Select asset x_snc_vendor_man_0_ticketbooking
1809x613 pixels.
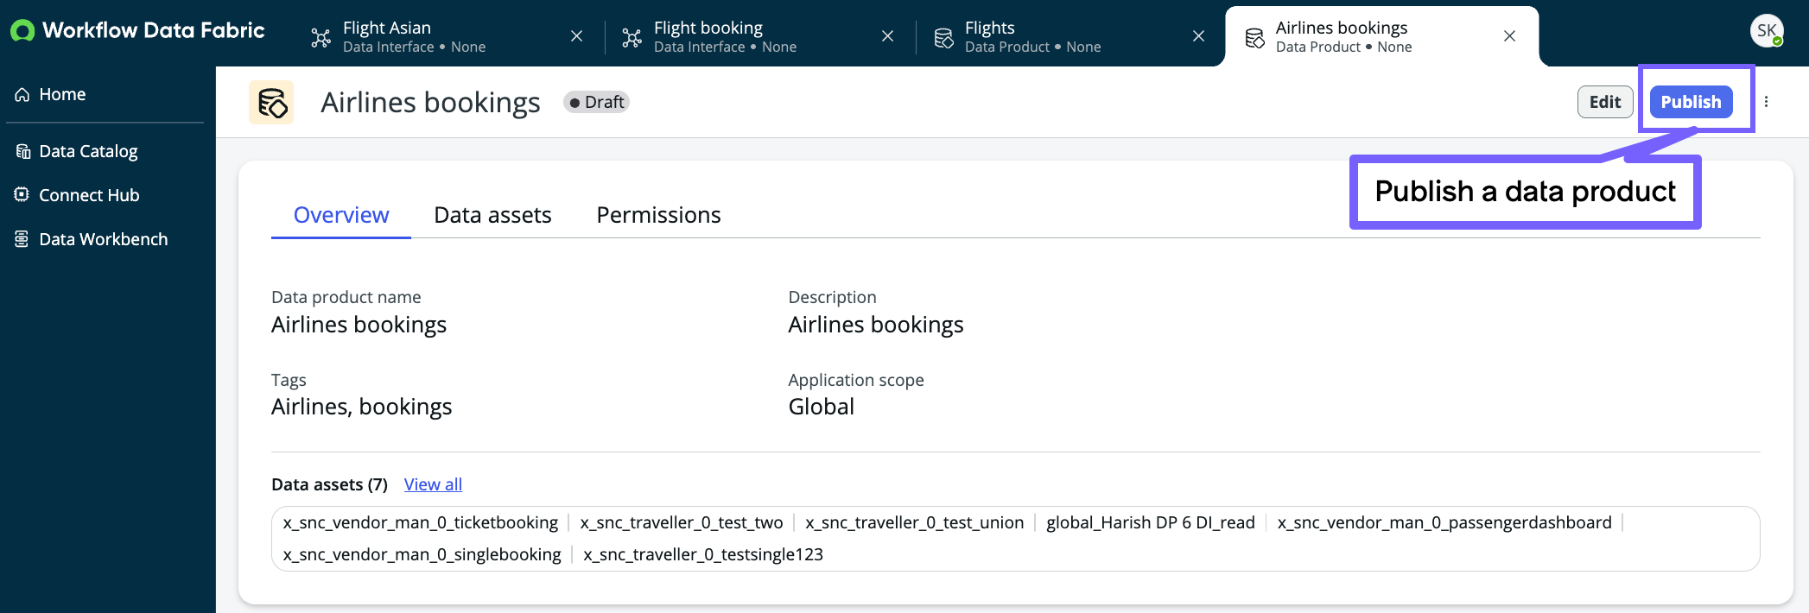coord(421,522)
